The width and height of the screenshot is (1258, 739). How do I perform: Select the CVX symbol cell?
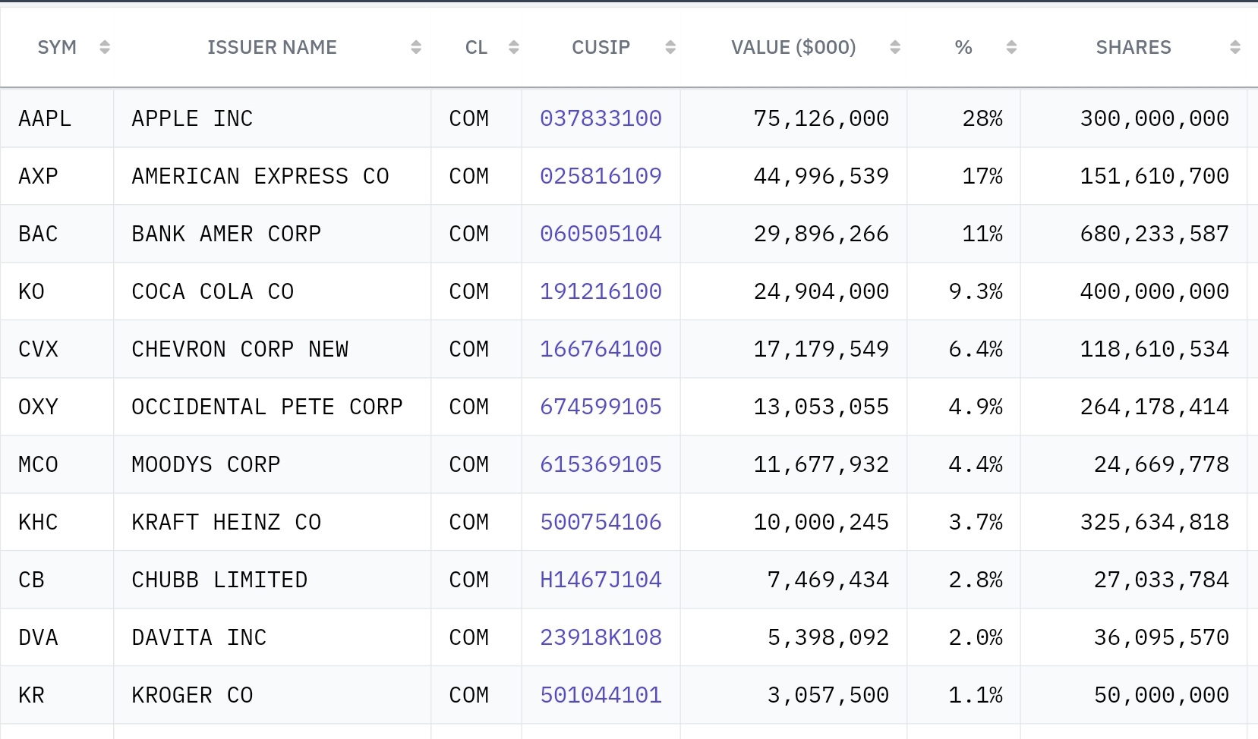tap(57, 349)
